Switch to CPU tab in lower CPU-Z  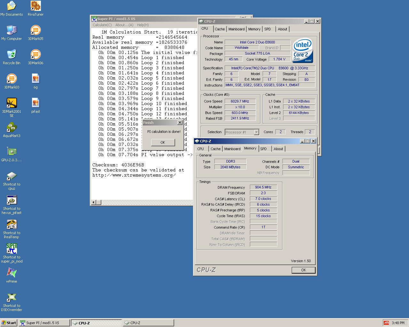201,149
